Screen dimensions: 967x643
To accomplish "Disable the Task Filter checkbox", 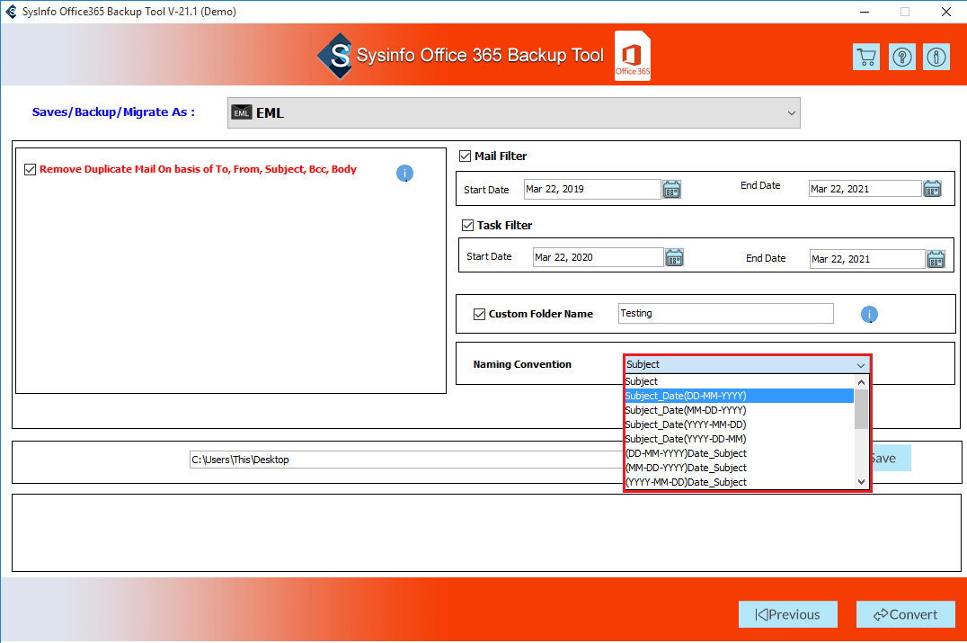I will (467, 225).
